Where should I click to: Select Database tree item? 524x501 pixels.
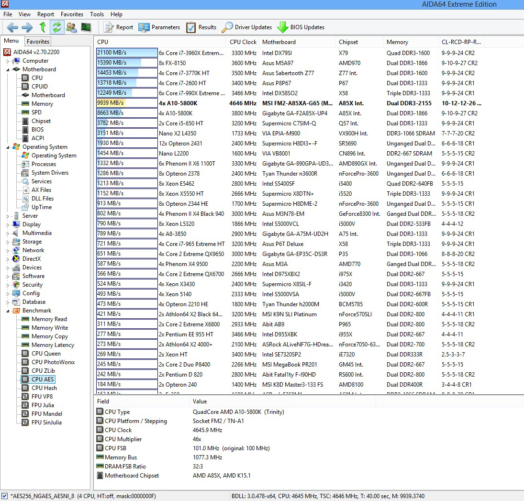coord(34,302)
